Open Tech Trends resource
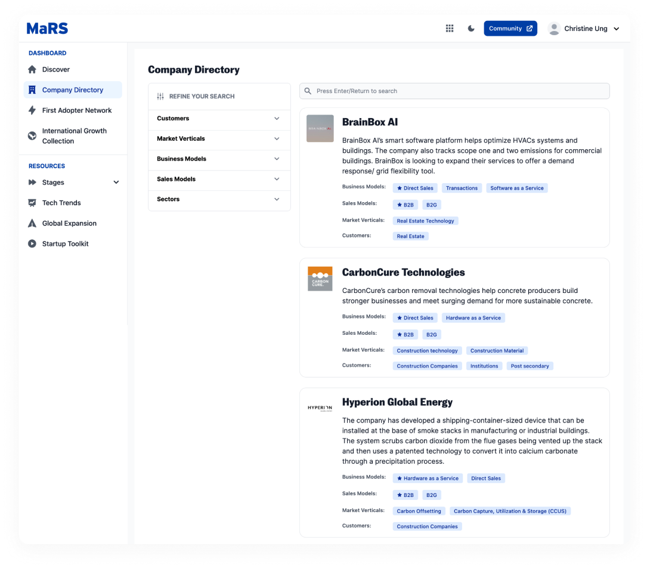 73,203
